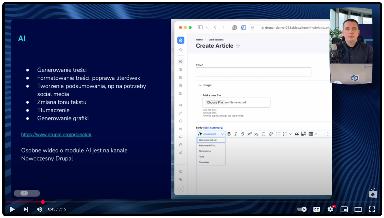Open the Reports chart icon in sidebar

(181, 145)
